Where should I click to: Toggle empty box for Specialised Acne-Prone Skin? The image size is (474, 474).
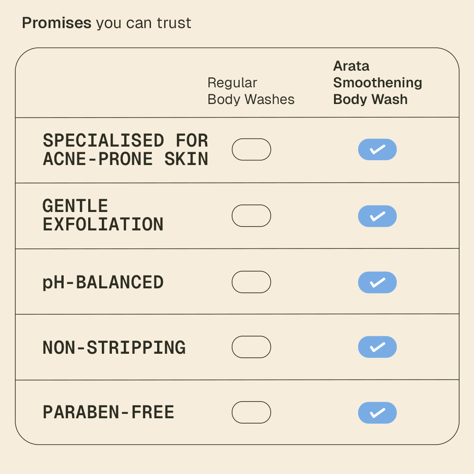tap(251, 150)
